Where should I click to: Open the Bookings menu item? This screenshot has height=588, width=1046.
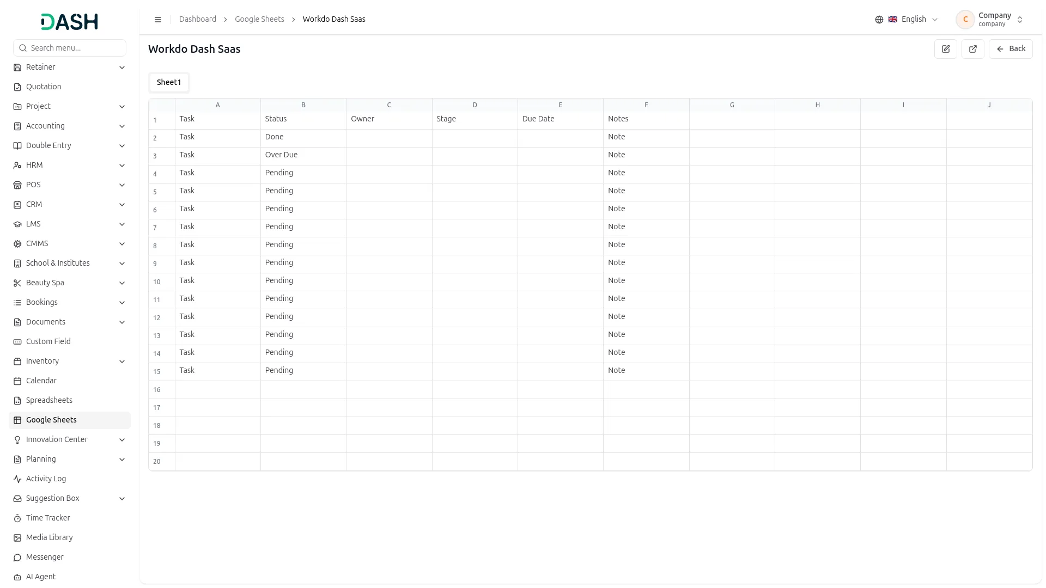click(x=70, y=303)
